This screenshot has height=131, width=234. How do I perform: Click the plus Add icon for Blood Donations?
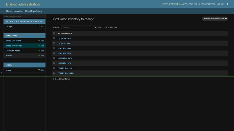pos(41,40)
